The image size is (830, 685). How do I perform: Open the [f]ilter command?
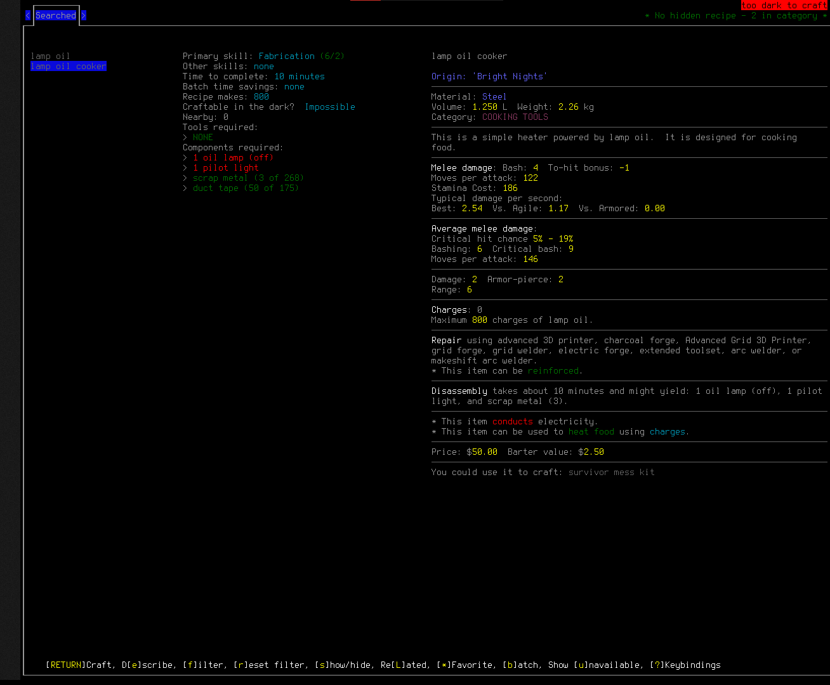coord(203,665)
